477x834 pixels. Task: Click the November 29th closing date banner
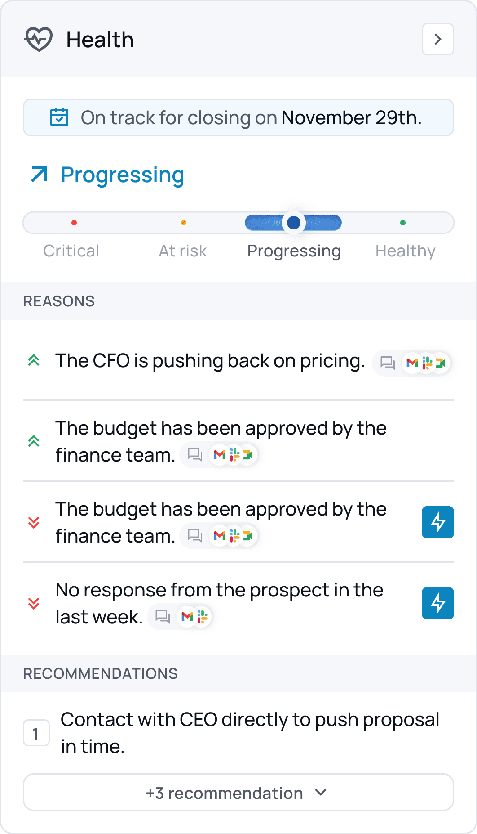(x=238, y=117)
